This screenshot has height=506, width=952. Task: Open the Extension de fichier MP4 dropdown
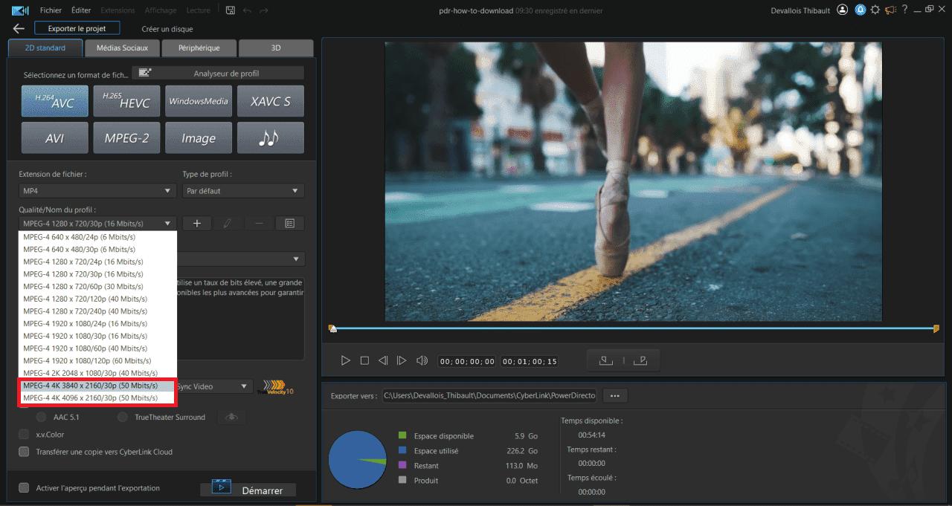[97, 191]
